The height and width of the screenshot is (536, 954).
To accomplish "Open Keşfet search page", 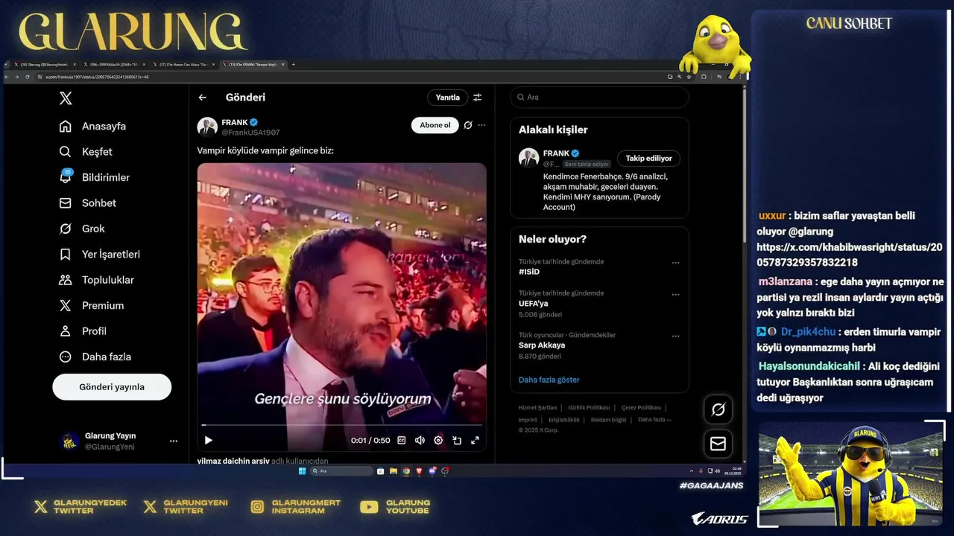I will [x=86, y=152].
